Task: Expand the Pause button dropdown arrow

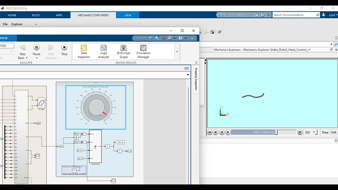Action: coord(36,58)
